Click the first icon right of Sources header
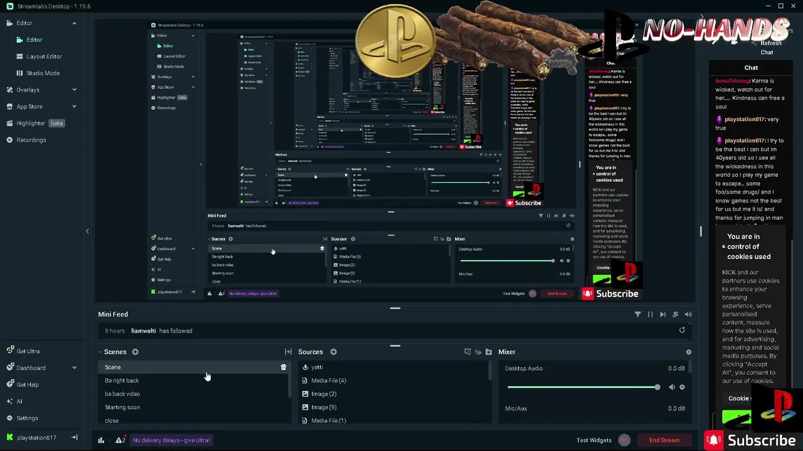Image resolution: width=803 pixels, height=451 pixels. [467, 352]
